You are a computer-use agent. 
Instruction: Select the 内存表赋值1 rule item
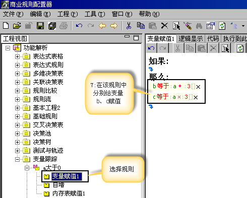[x=69, y=193]
